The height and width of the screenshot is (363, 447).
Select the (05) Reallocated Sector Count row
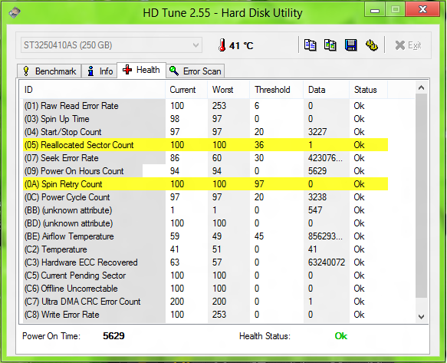pyautogui.click(x=205, y=145)
